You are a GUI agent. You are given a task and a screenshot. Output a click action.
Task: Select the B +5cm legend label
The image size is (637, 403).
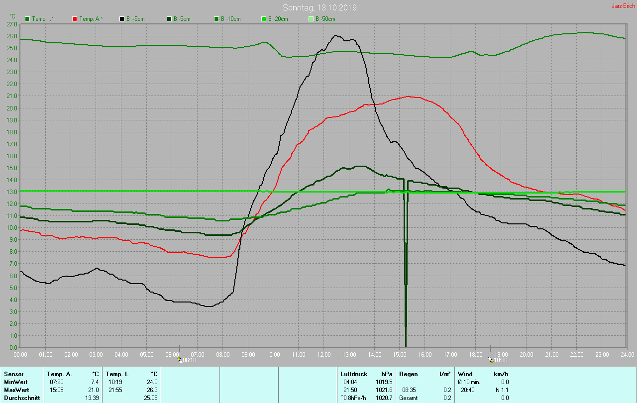click(x=135, y=19)
